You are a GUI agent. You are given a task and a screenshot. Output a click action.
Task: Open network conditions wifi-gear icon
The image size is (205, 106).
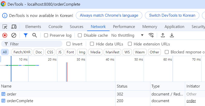coord(151,35)
